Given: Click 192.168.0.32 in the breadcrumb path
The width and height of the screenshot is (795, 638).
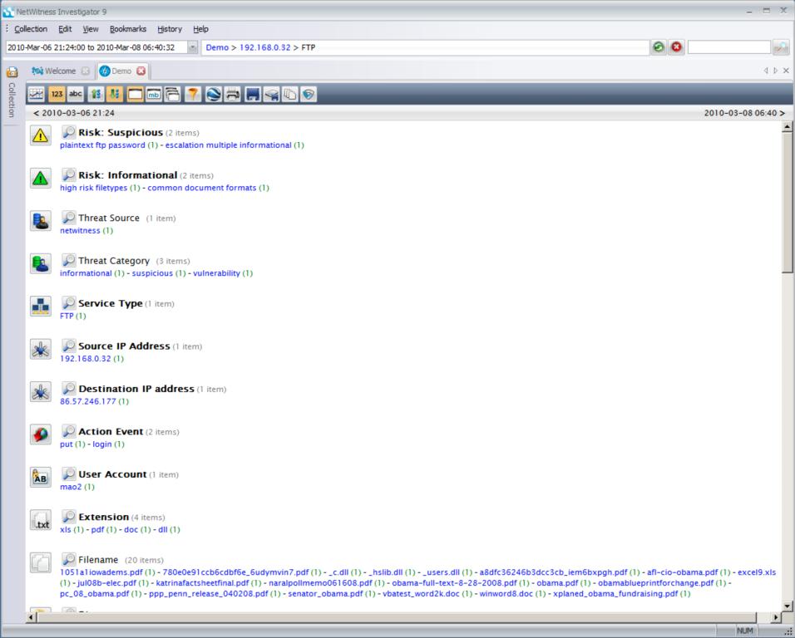Looking at the screenshot, I should (x=264, y=47).
